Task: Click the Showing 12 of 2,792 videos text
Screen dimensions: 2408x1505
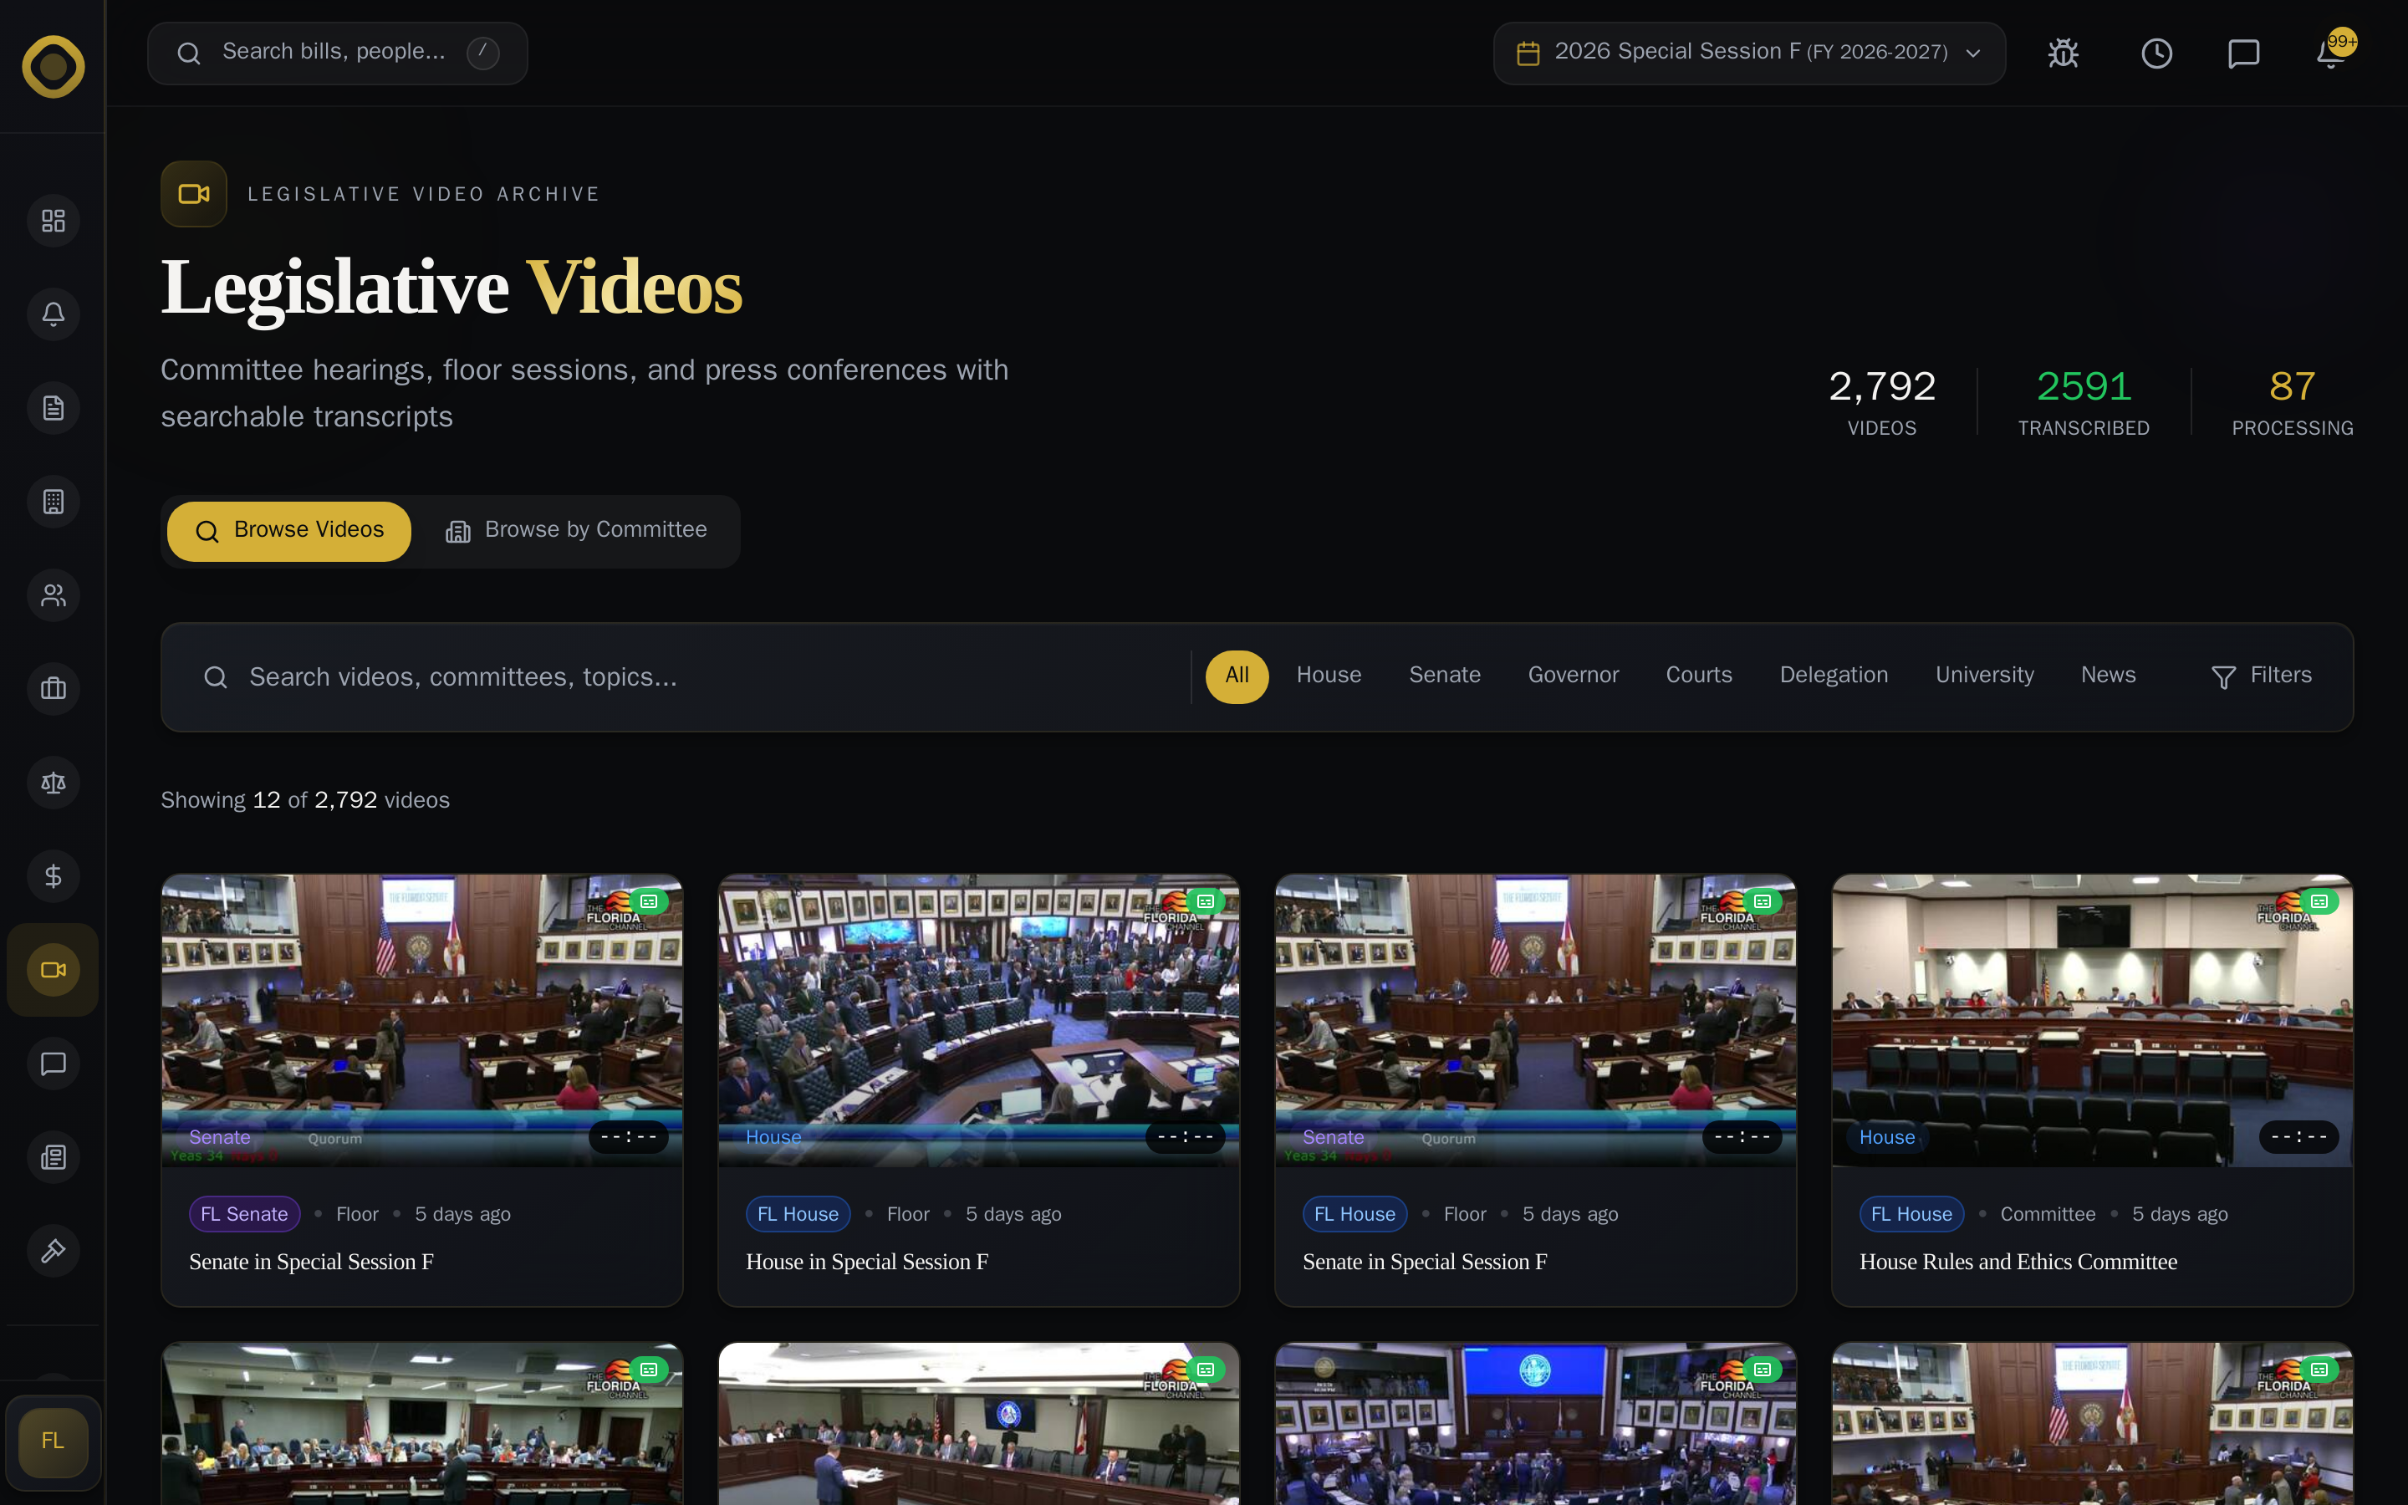Action: click(x=305, y=800)
